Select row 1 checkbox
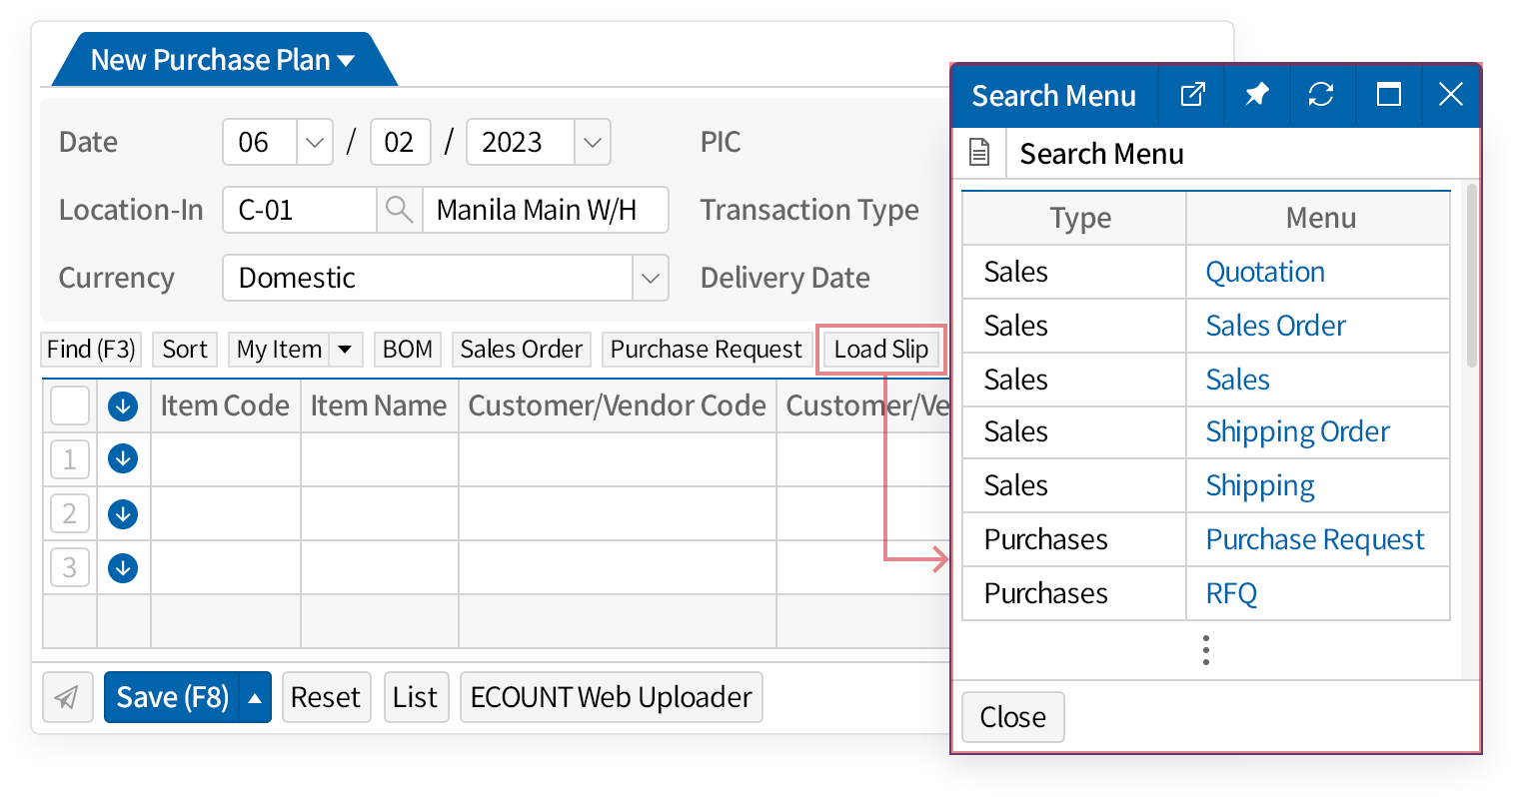This screenshot has height=797, width=1515. click(70, 459)
